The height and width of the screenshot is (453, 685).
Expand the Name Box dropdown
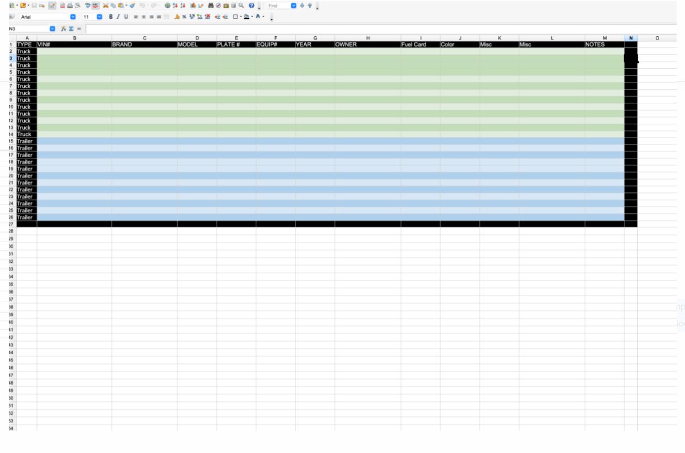[53, 28]
